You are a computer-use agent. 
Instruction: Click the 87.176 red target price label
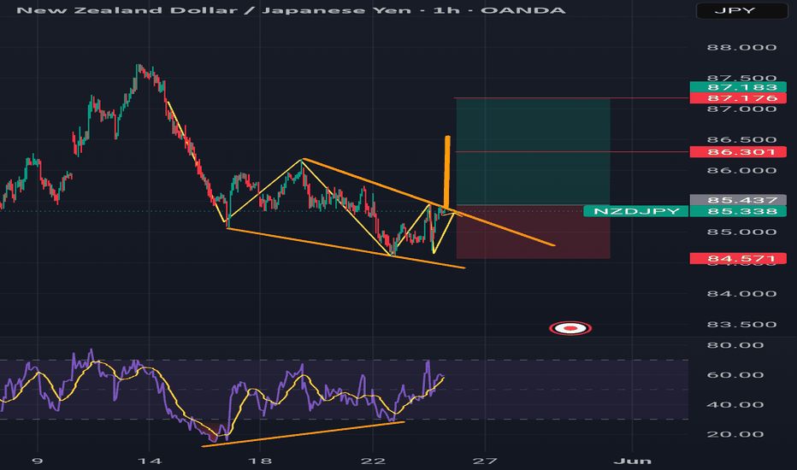[x=738, y=98]
